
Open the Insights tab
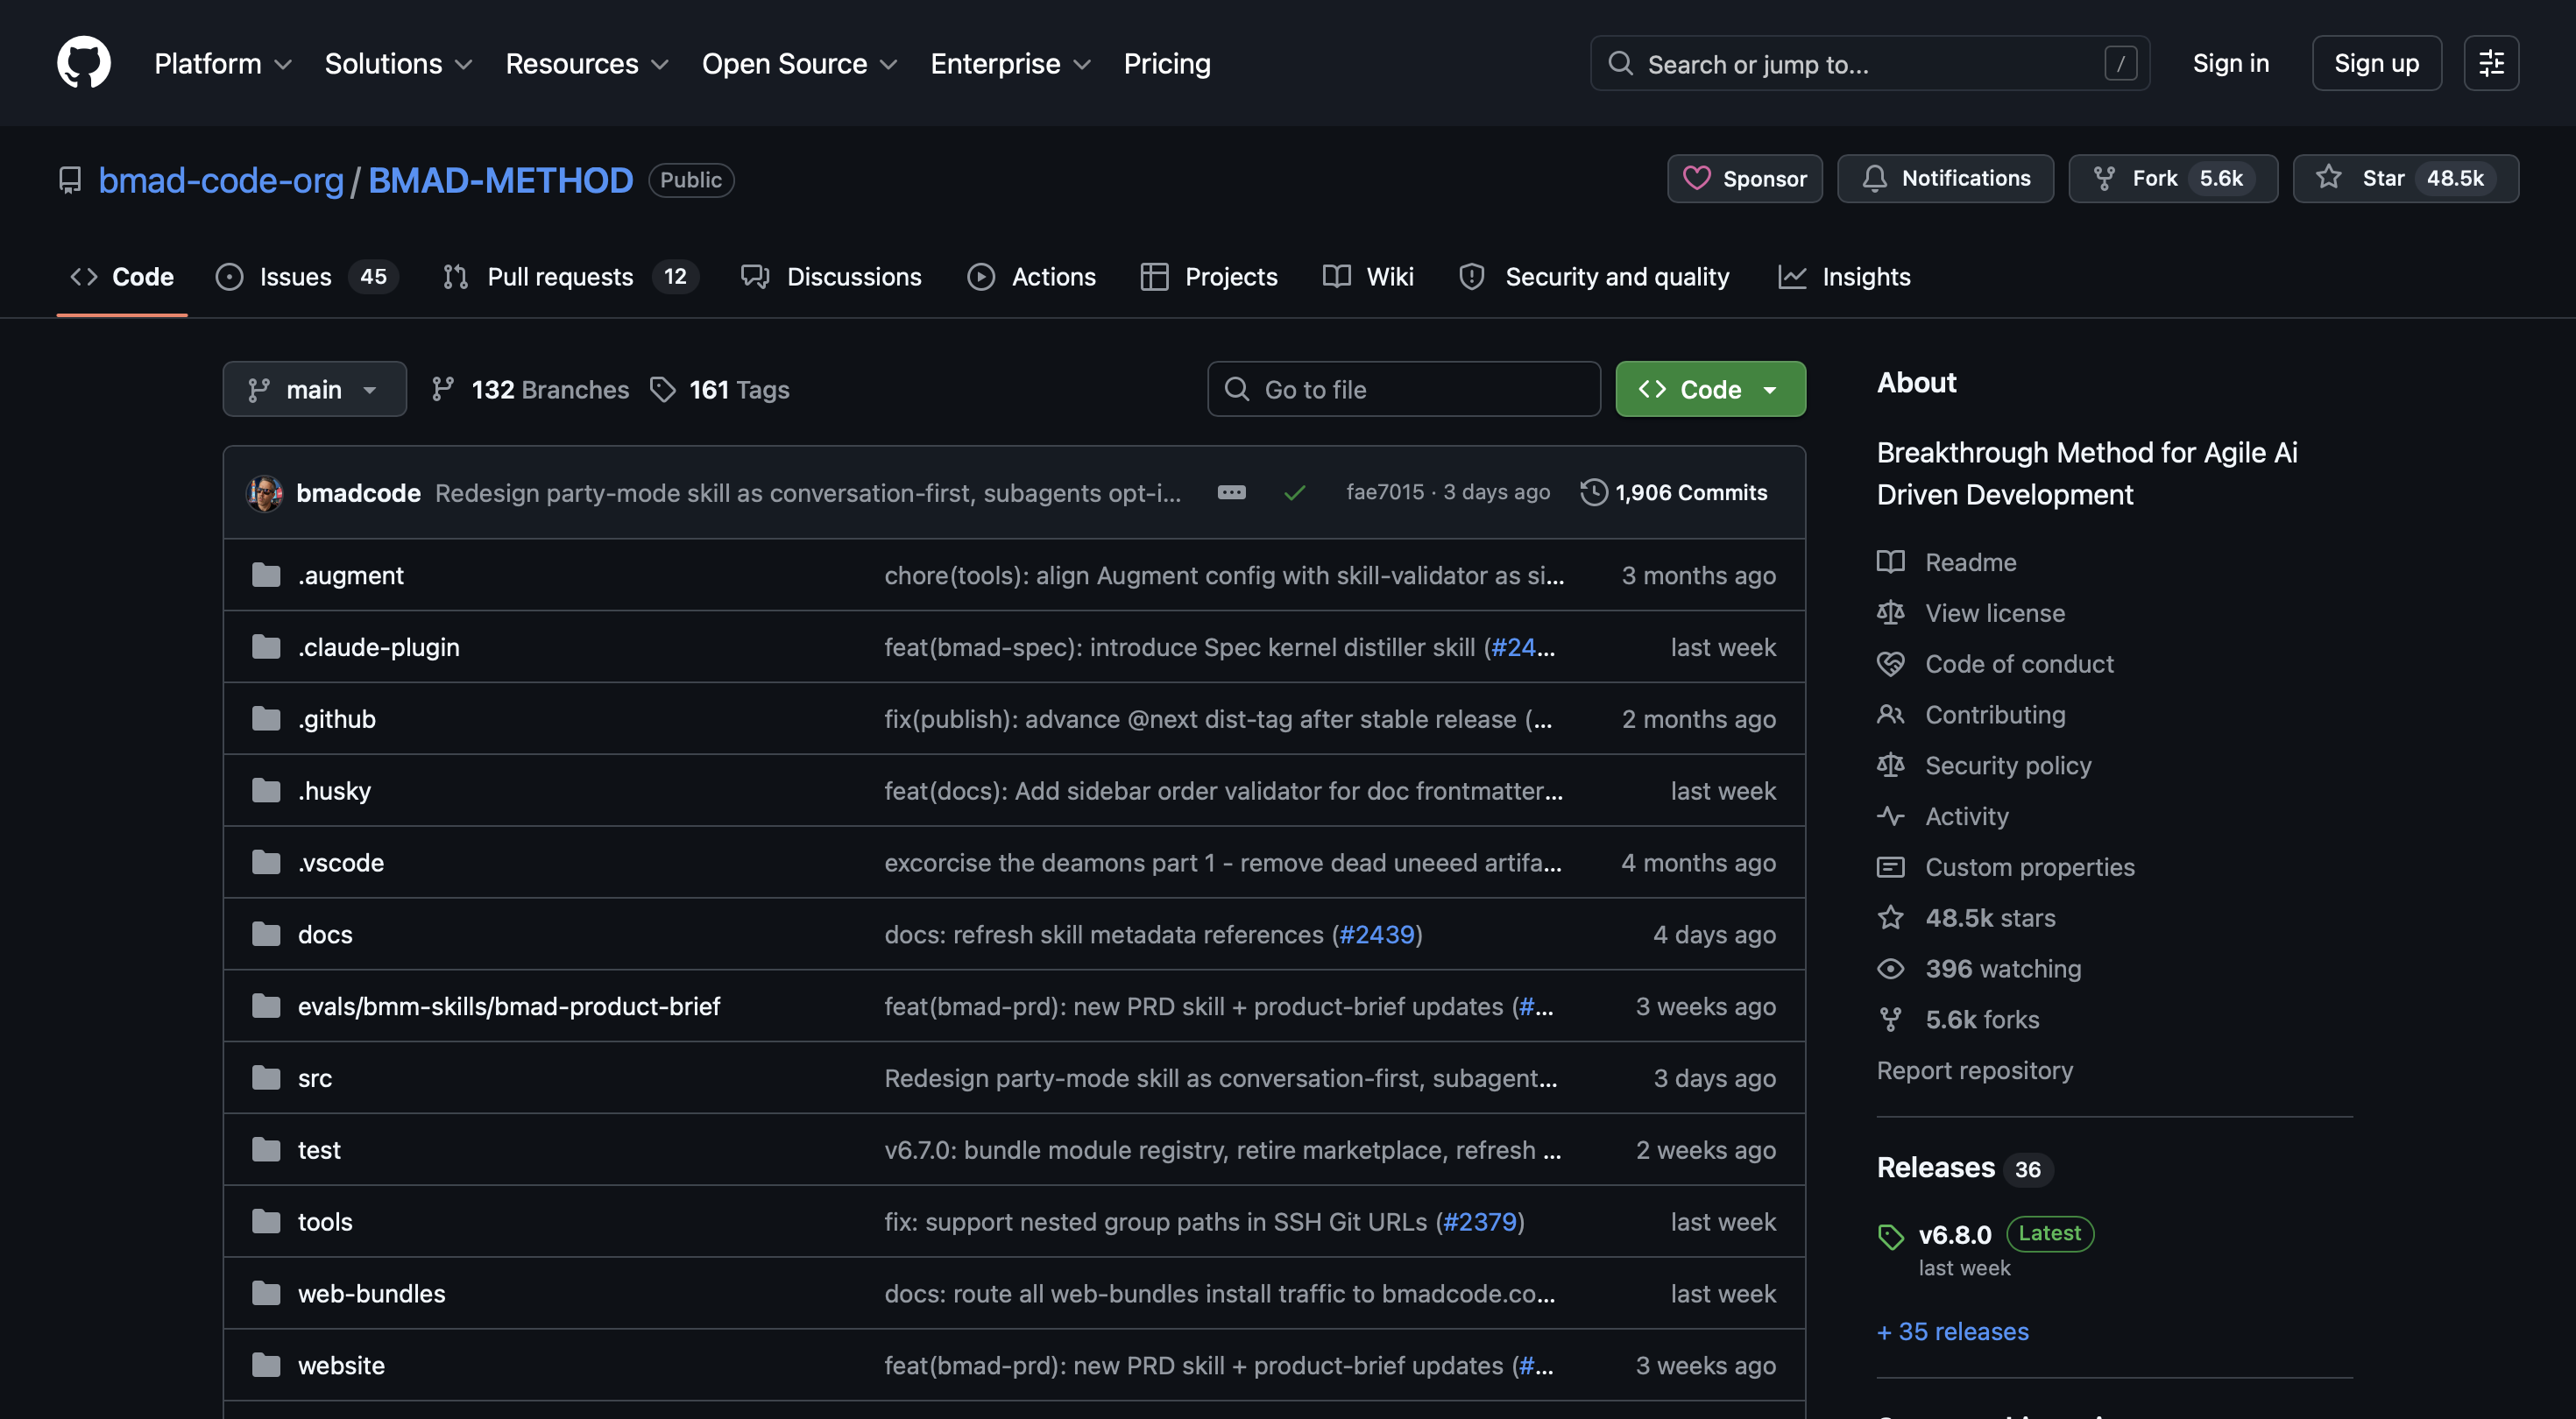(1845, 277)
